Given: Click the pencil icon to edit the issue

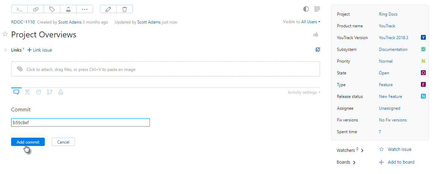Looking at the screenshot, I should (108, 9).
